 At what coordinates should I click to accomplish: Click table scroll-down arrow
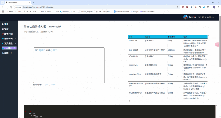[209, 99]
